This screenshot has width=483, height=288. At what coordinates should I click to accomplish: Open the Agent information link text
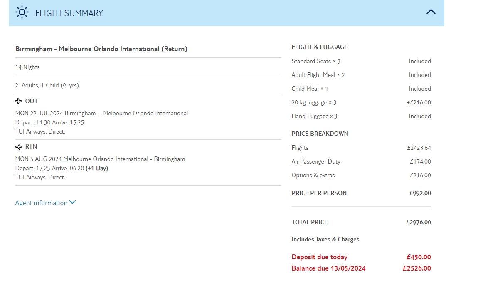(x=41, y=203)
